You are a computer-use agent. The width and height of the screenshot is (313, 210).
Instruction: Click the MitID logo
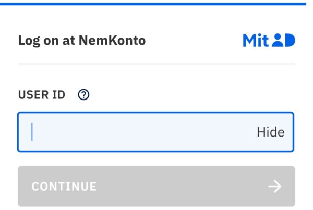269,41
